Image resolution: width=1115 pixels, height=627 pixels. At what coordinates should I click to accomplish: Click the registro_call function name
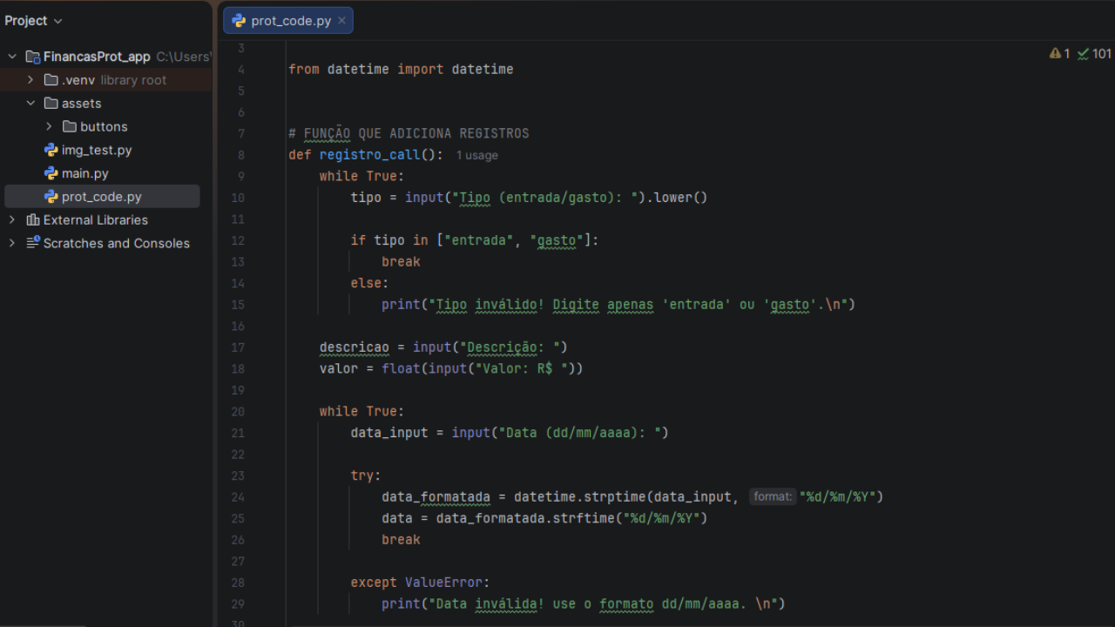pyautogui.click(x=370, y=155)
